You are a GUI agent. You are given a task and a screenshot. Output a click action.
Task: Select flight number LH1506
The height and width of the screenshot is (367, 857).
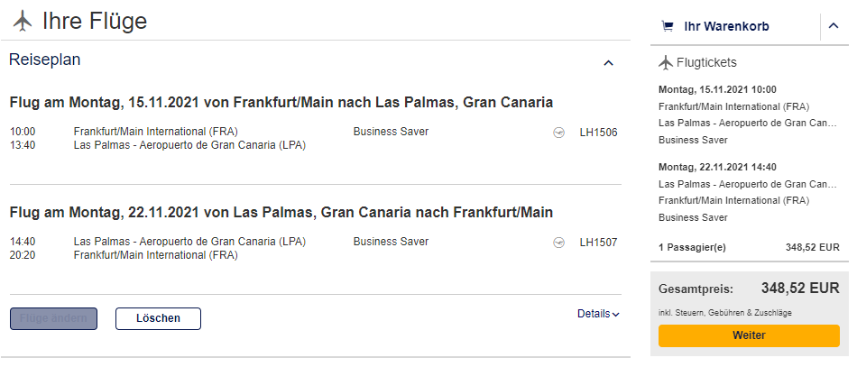(x=598, y=133)
